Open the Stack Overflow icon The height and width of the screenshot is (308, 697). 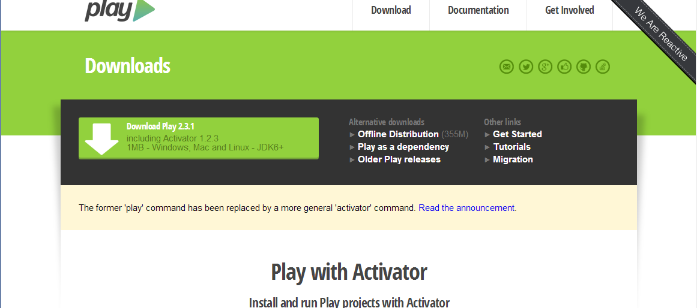[603, 67]
